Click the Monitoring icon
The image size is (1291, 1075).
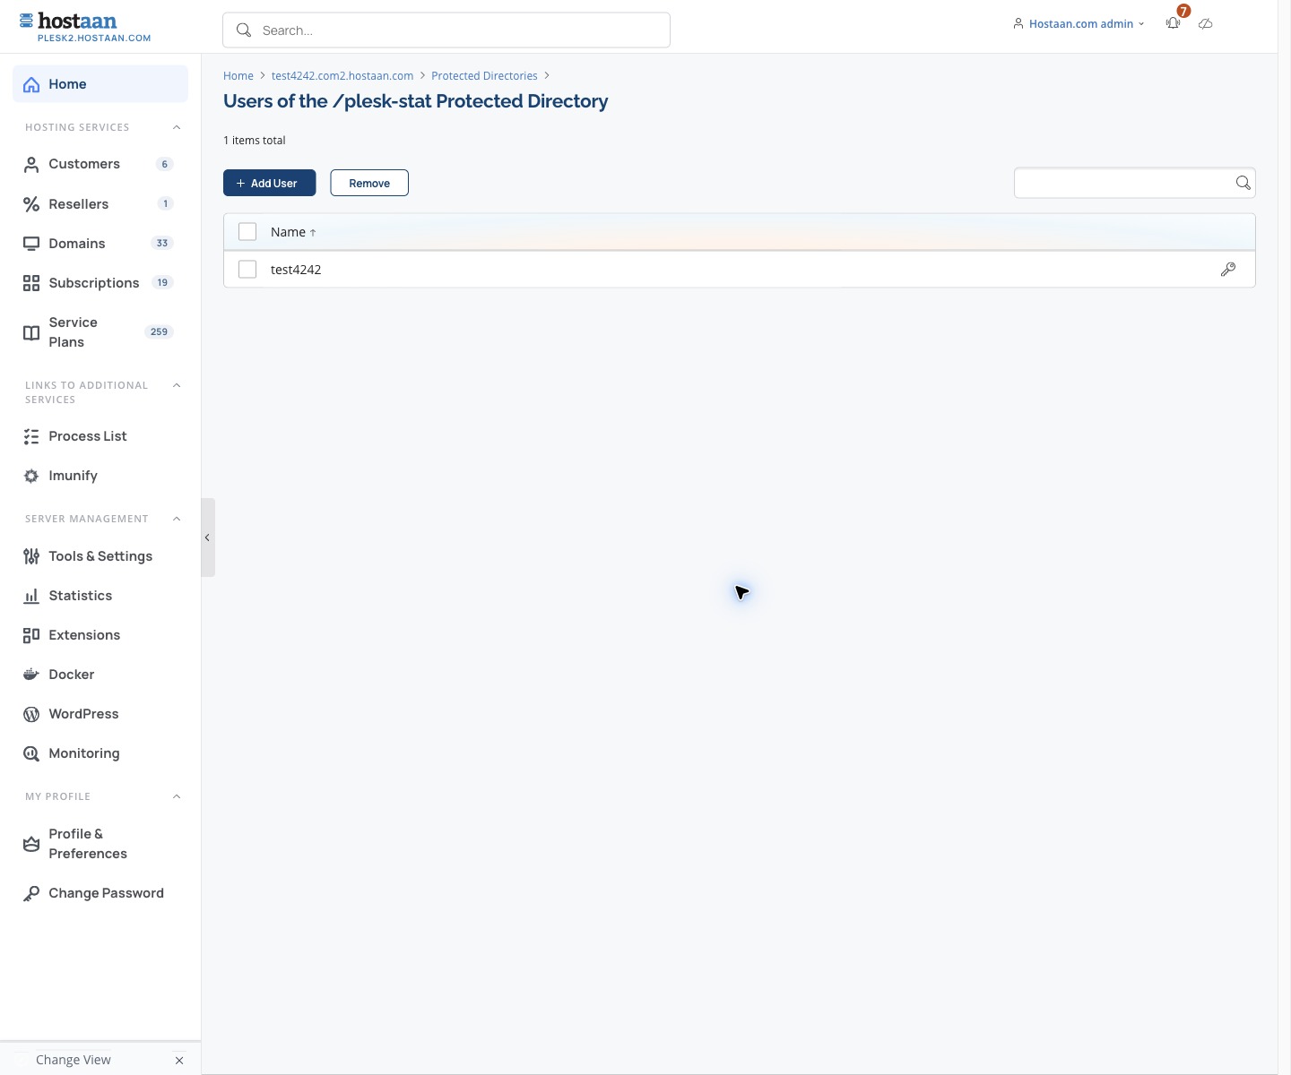click(x=31, y=753)
